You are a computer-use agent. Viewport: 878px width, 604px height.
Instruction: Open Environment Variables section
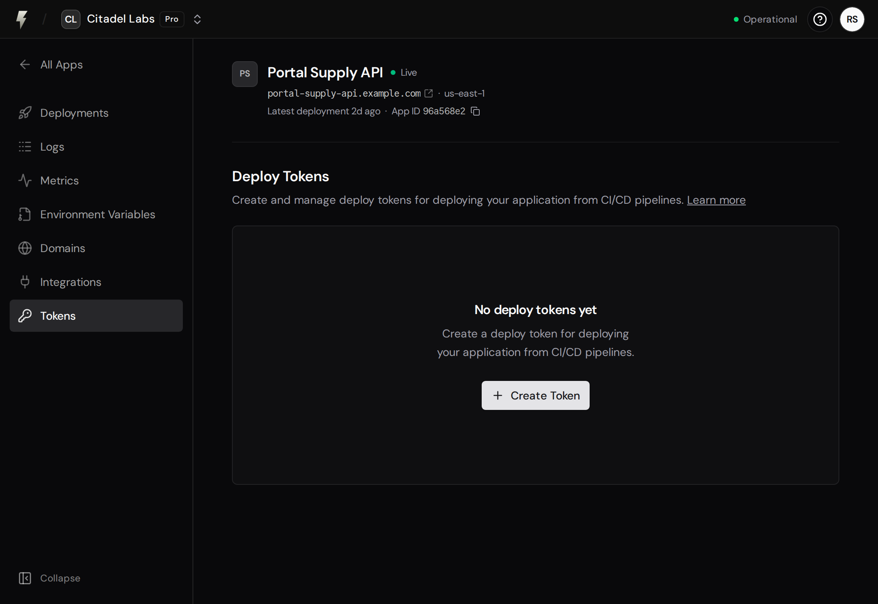96,214
